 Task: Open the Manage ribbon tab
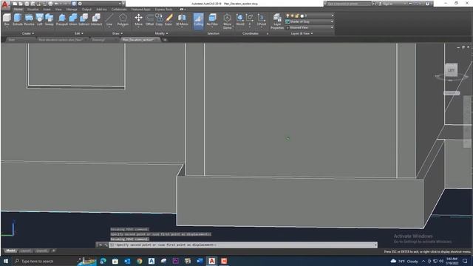pos(72,10)
